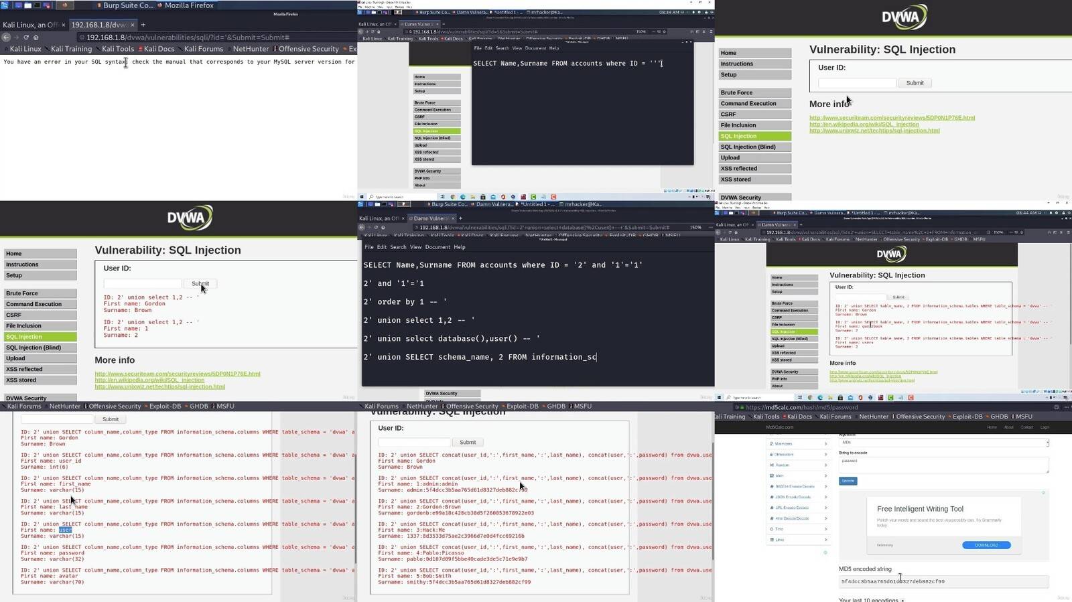Image resolution: width=1072 pixels, height=602 pixels.
Task: Open File menu above the 'order by 1' text
Action: click(369, 247)
